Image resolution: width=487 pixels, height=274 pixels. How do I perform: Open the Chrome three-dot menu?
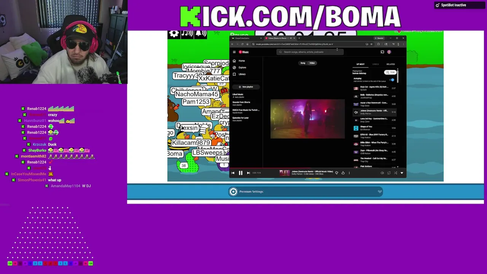pos(403,44)
